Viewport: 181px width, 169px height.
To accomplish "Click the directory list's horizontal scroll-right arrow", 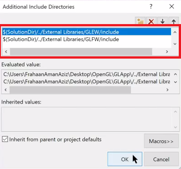I will pos(167,52).
